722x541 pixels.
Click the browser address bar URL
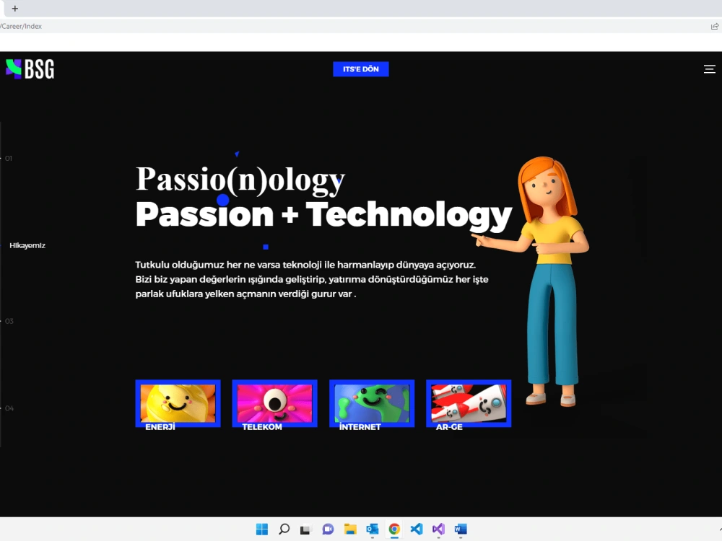(21, 26)
